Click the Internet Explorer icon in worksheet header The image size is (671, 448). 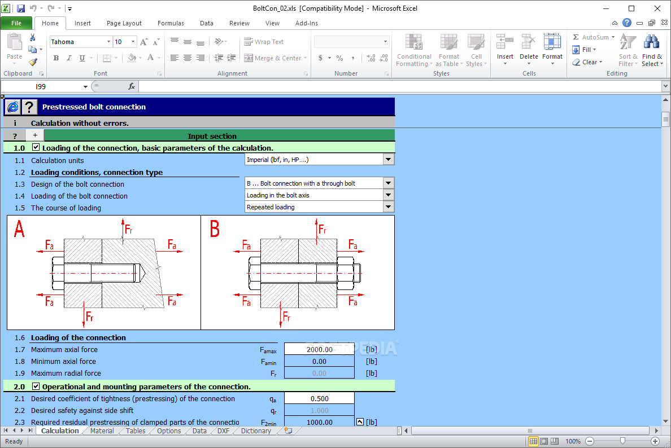pyautogui.click(x=13, y=107)
